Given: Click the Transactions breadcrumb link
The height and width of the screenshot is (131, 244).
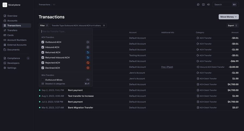Looking at the screenshot, I should click(x=44, y=5).
